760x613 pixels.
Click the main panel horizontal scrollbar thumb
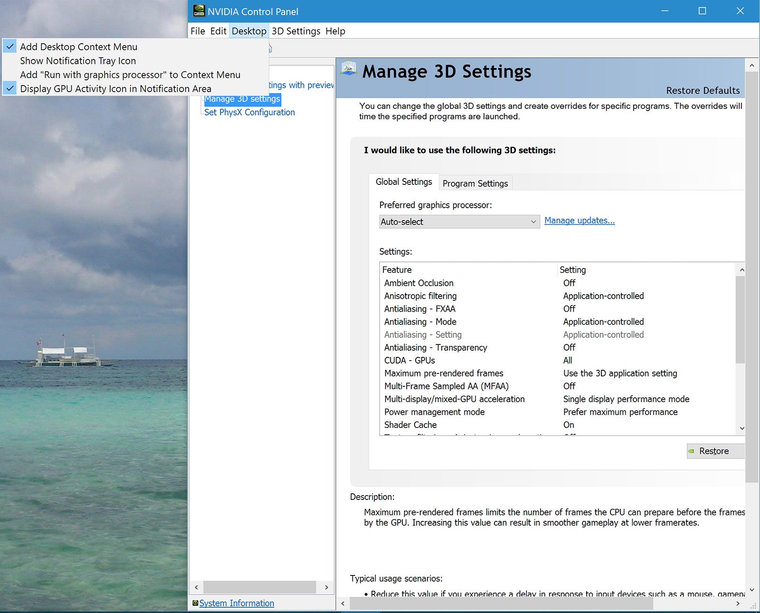(501, 603)
